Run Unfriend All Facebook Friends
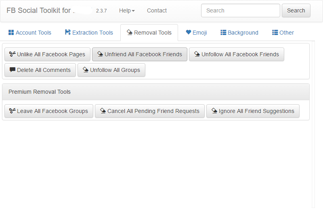Viewport: 323px width, 210px height. pyautogui.click(x=140, y=54)
